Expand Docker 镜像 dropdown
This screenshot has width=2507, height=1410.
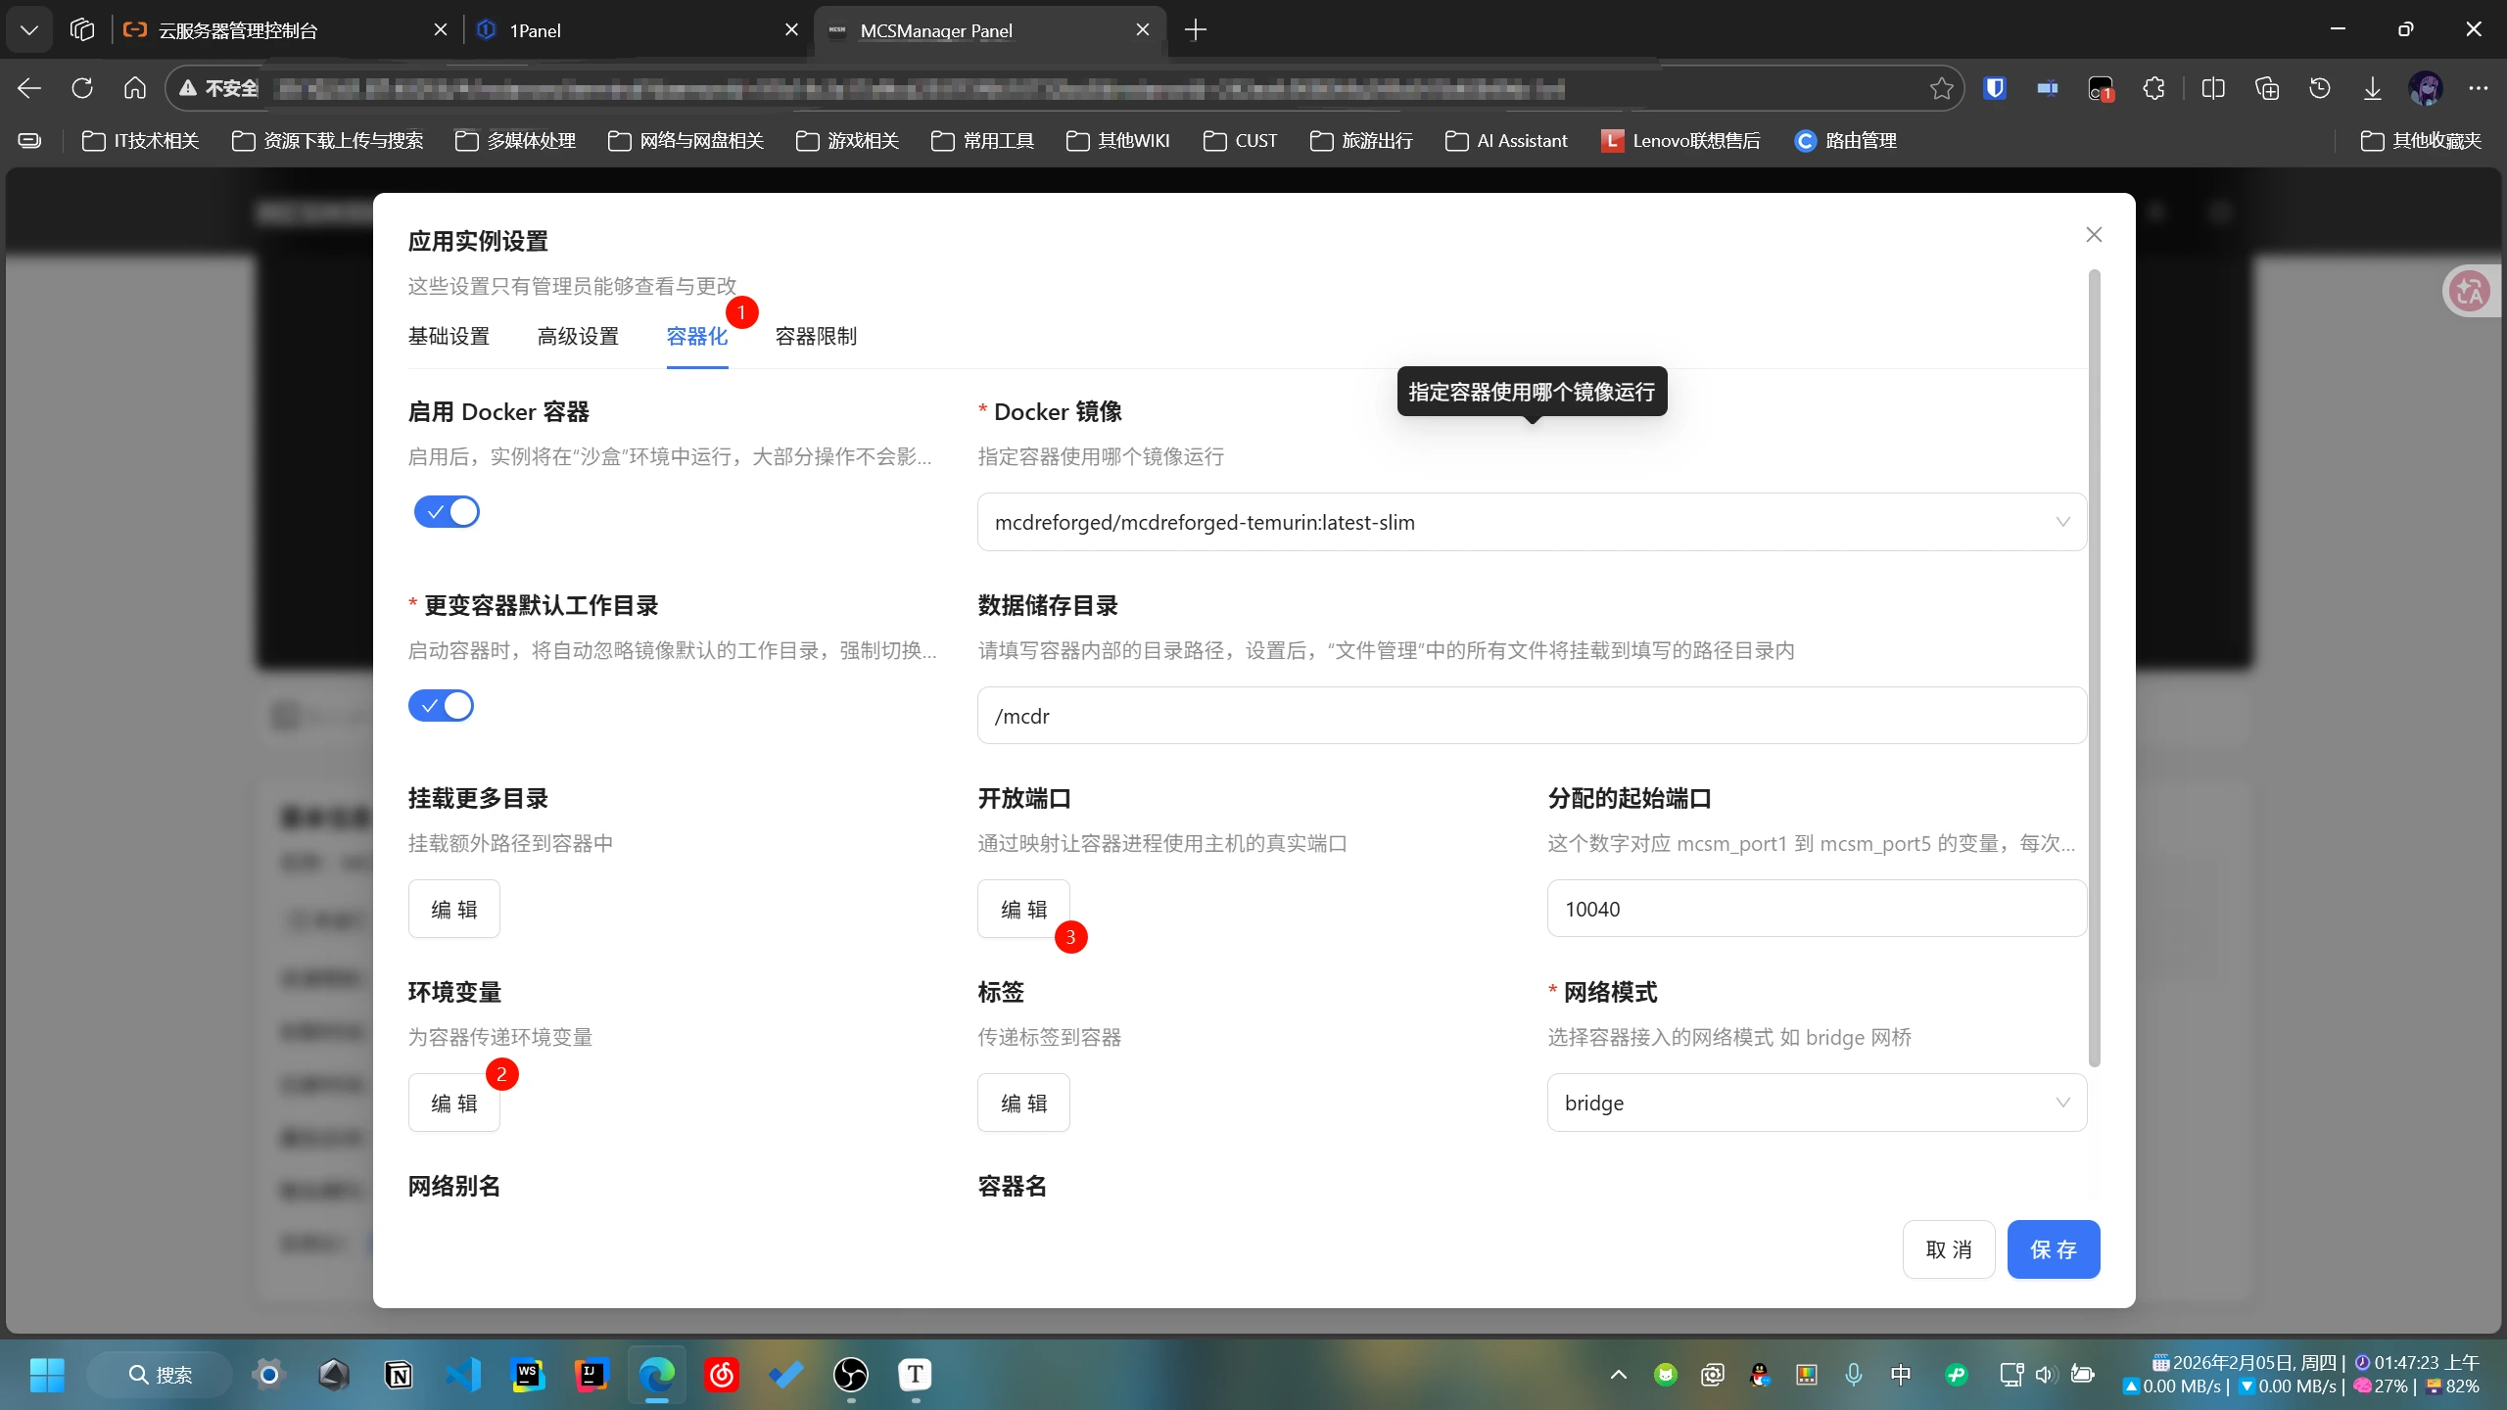(x=1531, y=522)
